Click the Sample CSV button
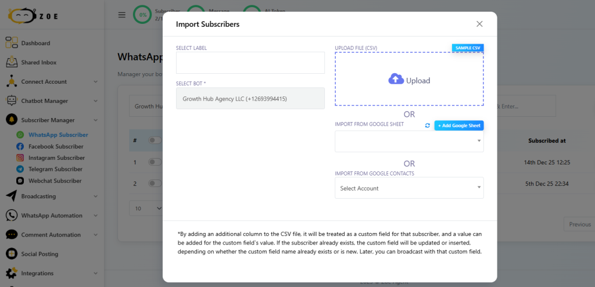The width and height of the screenshot is (595, 287). point(468,48)
